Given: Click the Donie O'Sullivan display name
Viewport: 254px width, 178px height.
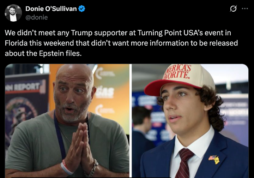Looking at the screenshot, I should click(51, 9).
